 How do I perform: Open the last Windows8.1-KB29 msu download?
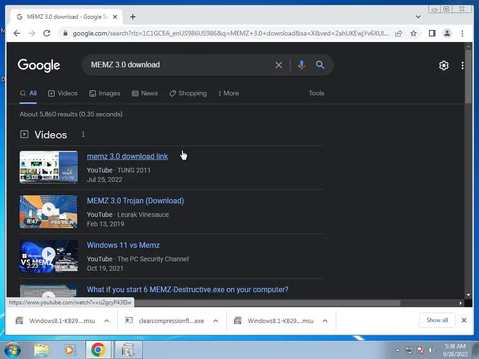point(274,321)
